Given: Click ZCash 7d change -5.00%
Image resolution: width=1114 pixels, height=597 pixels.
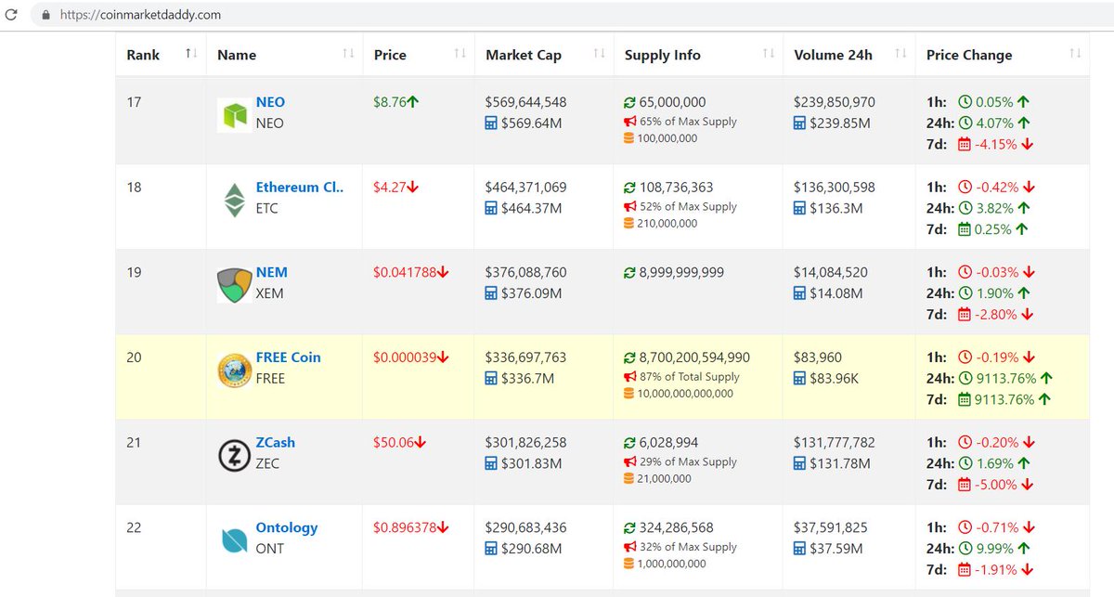Looking at the screenshot, I should 996,485.
